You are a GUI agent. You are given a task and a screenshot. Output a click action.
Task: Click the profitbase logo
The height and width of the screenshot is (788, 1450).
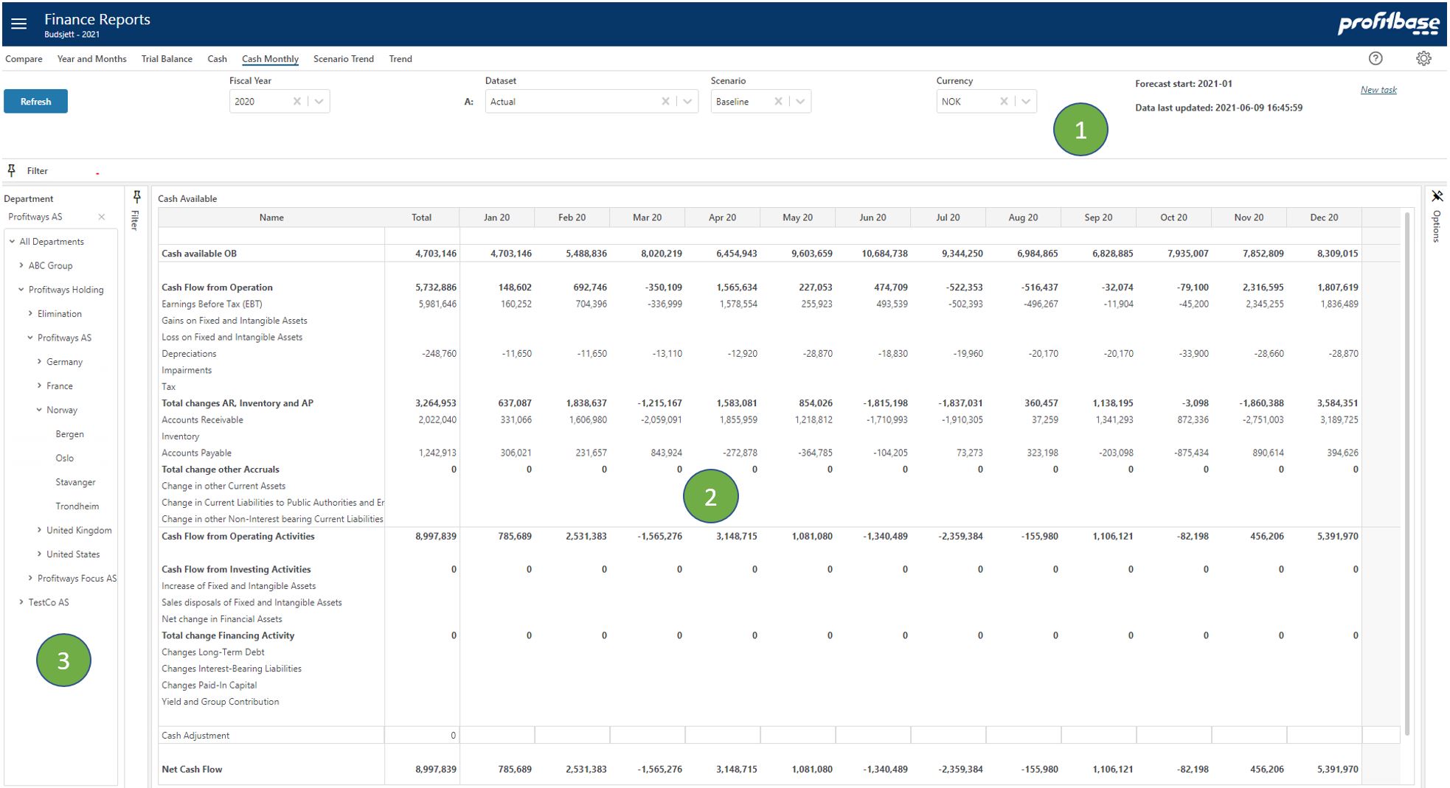click(x=1388, y=24)
